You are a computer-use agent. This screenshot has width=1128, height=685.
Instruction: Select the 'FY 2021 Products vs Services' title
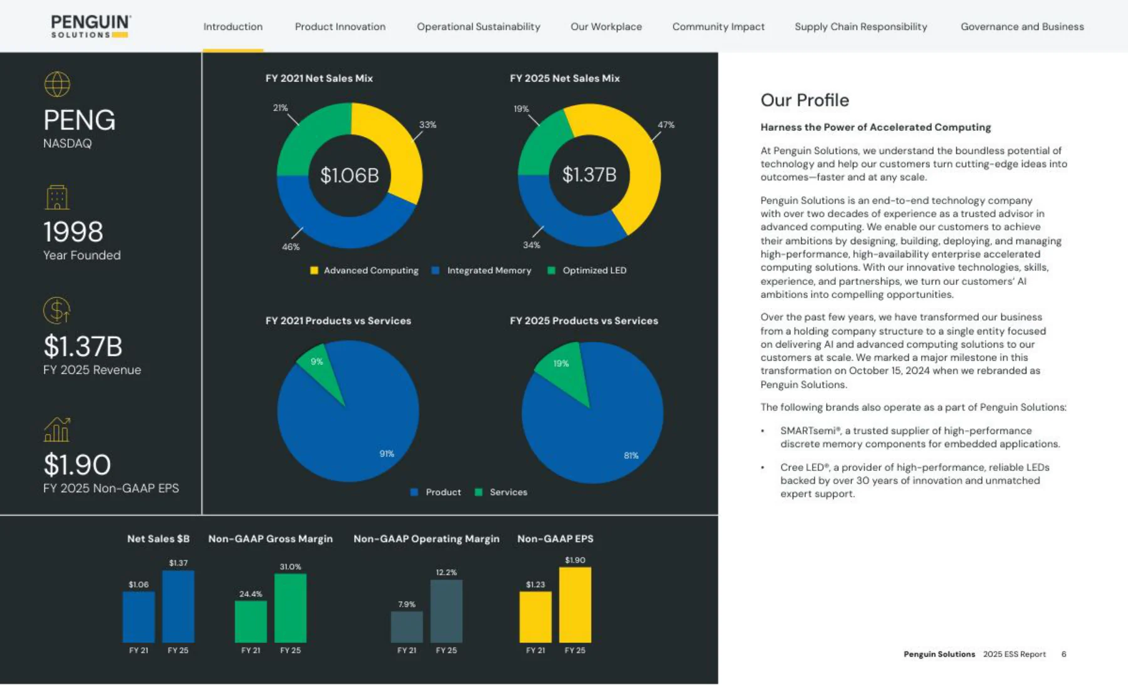tap(338, 321)
